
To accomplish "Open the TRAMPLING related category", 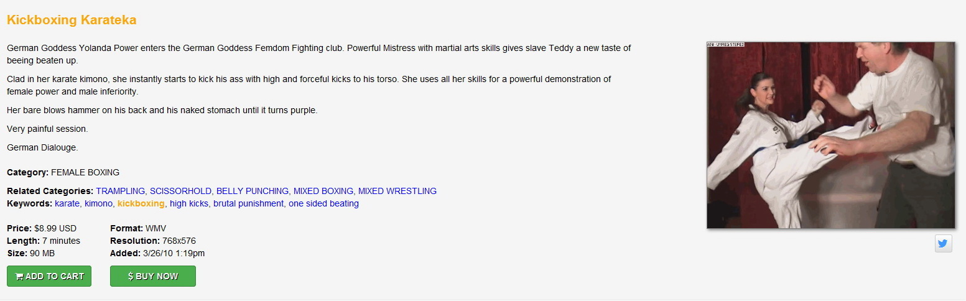I will 120,191.
